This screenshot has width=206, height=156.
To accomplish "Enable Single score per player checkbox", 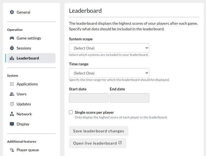I will (71, 112).
